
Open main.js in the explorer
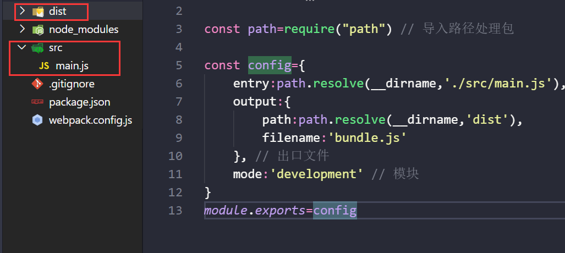pos(72,66)
